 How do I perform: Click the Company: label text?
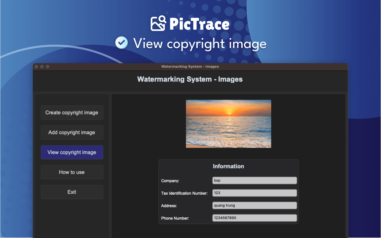[x=170, y=181]
